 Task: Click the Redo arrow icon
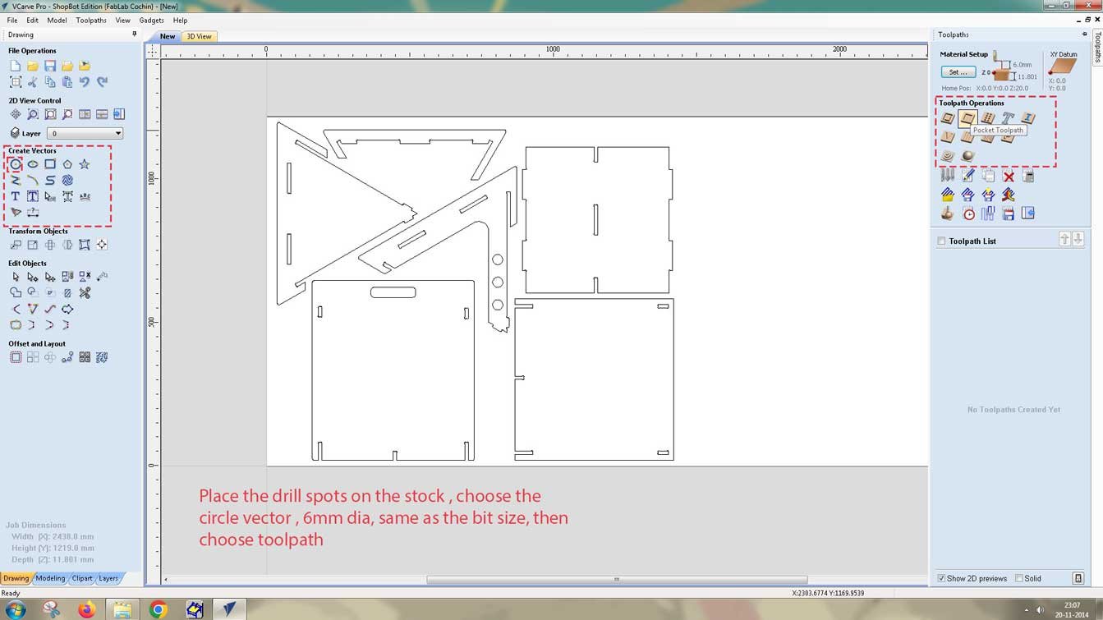coord(102,82)
